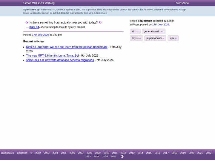Open the Simon Willison's Weblog home link
Viewport: 215px width, 161px height.
pyautogui.click(x=39, y=3)
